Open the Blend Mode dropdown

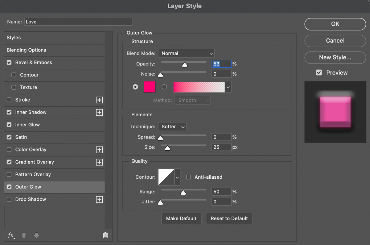pos(186,53)
